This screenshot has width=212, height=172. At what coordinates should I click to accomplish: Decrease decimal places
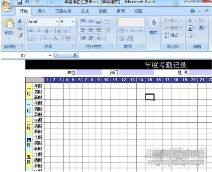point(129,38)
